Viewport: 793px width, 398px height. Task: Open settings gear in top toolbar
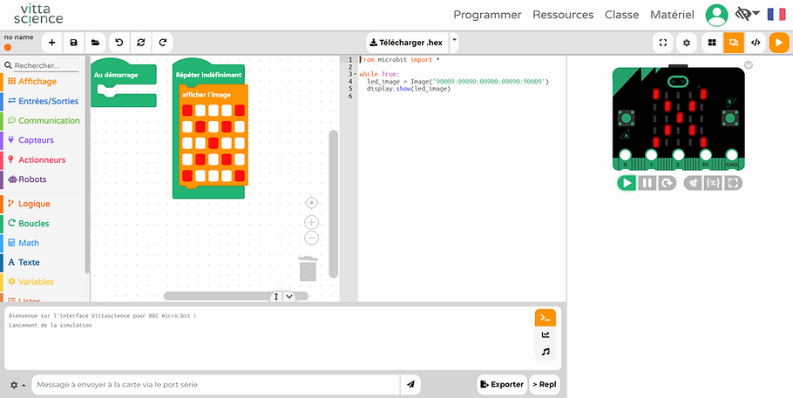click(x=687, y=43)
